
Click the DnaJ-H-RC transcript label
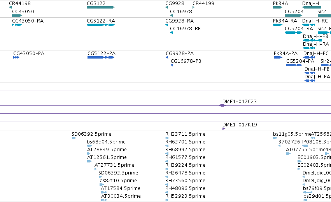click(x=315, y=21)
